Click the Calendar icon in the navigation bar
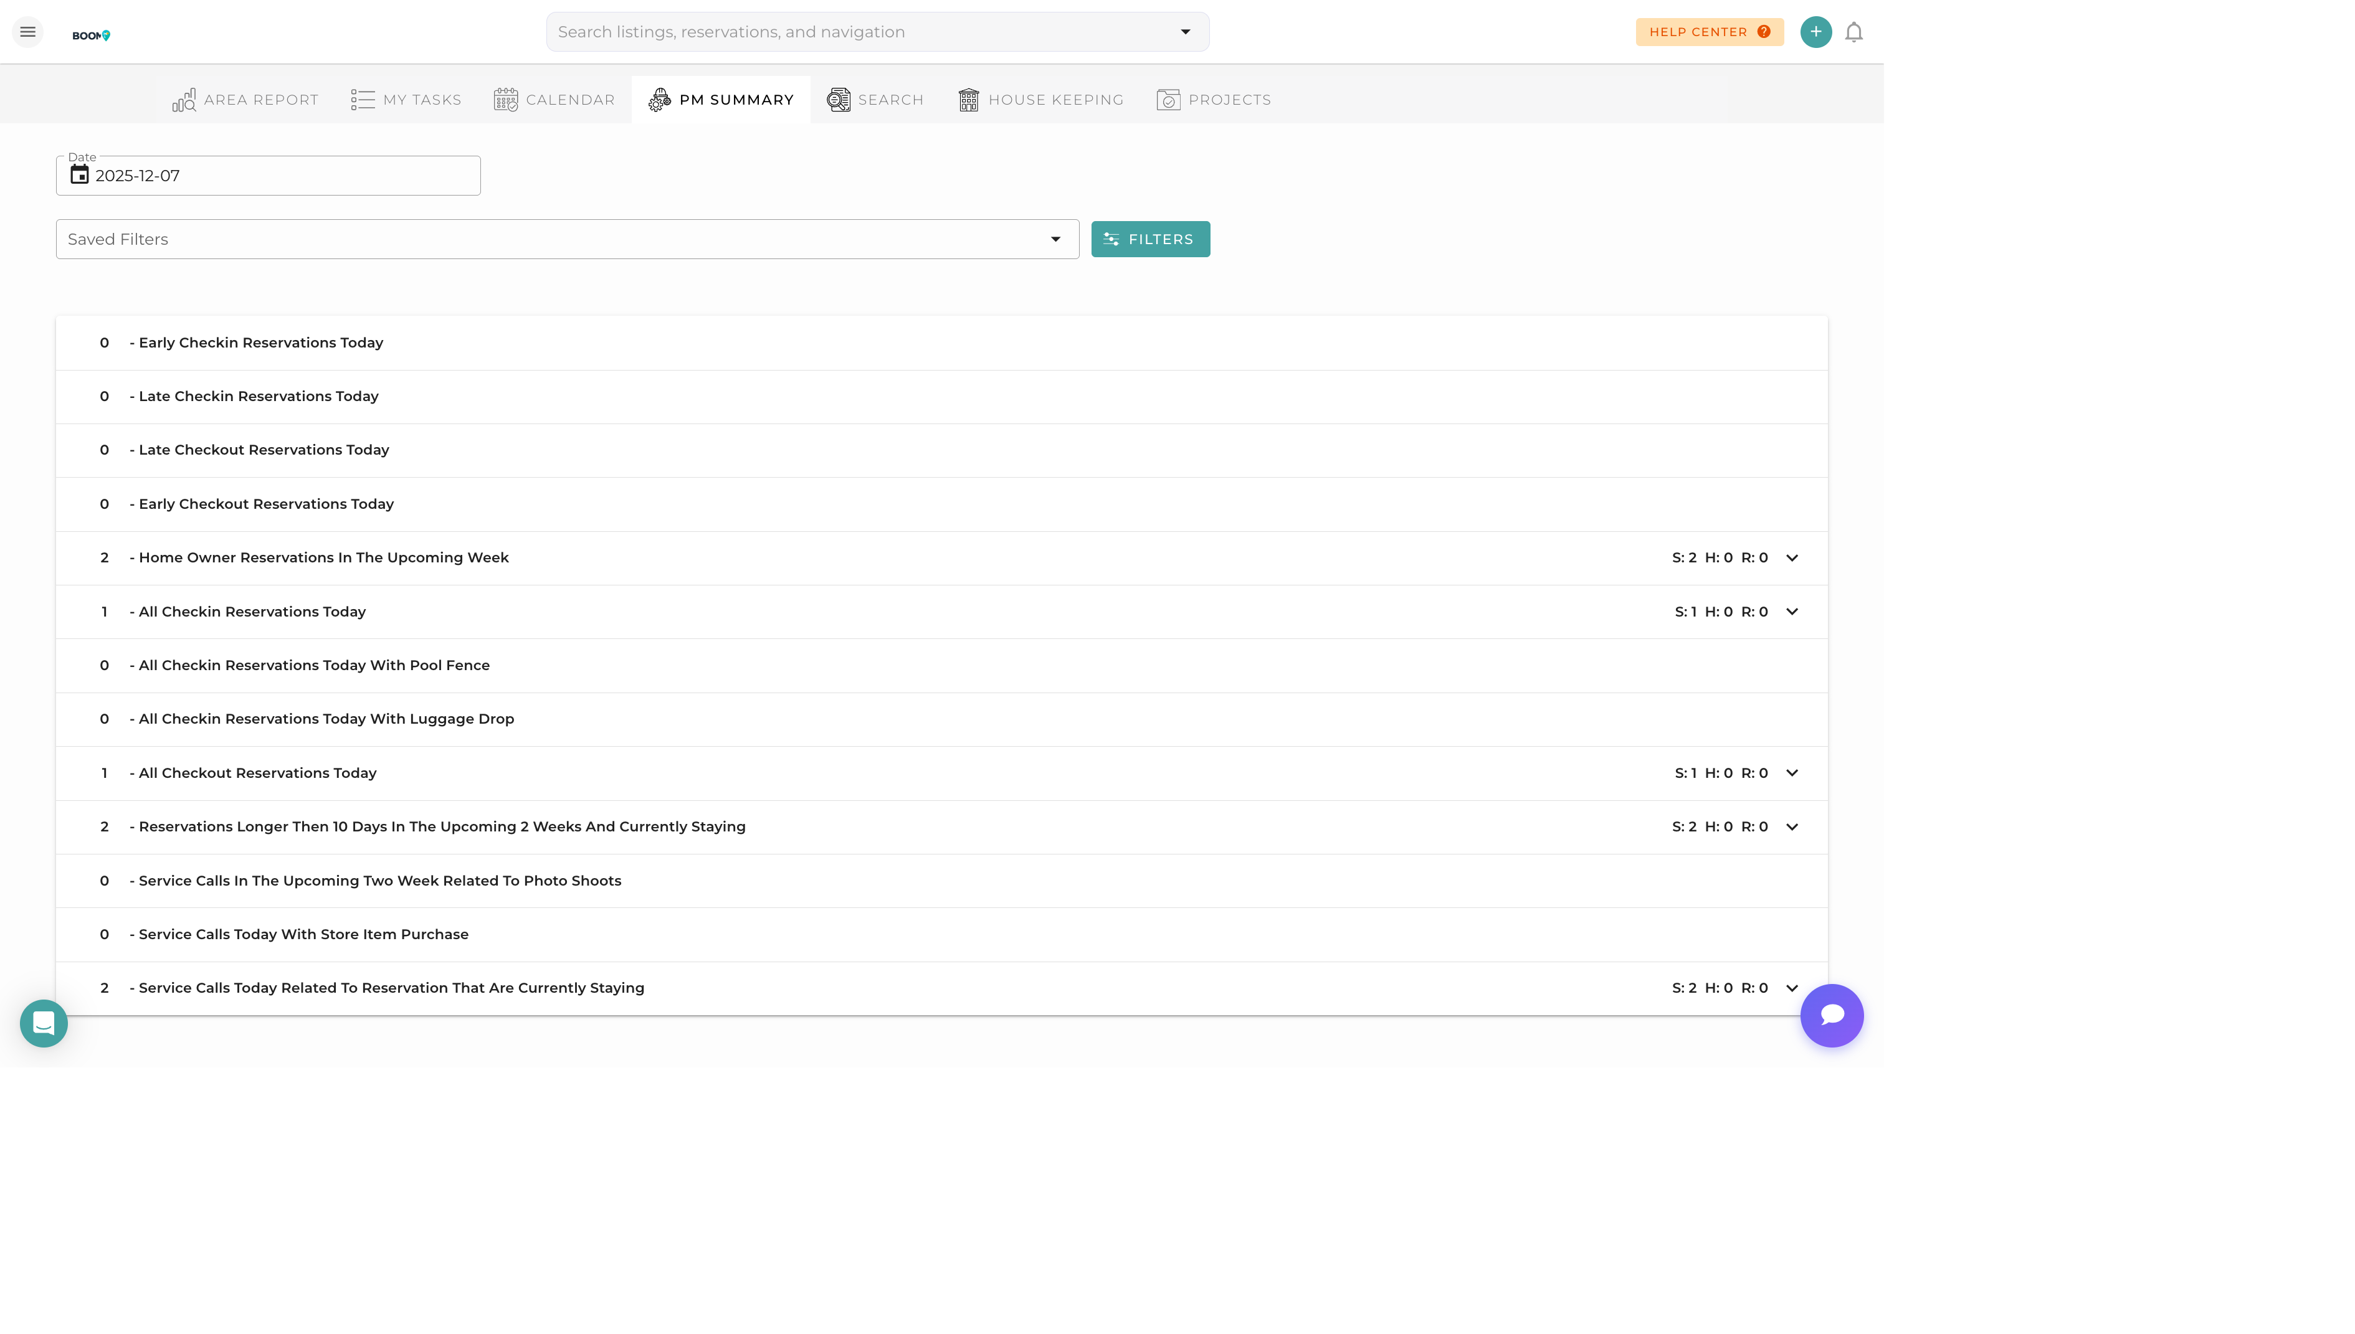This screenshot has width=2355, height=1334. click(506, 99)
